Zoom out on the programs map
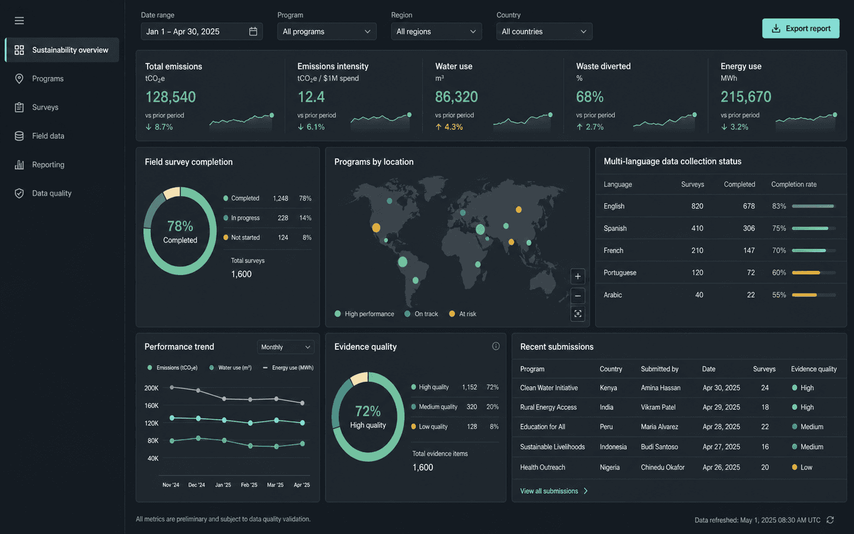Screen dimensions: 854x534 coord(578,295)
